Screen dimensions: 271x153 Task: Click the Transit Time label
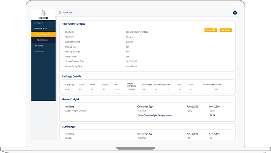click(71, 57)
